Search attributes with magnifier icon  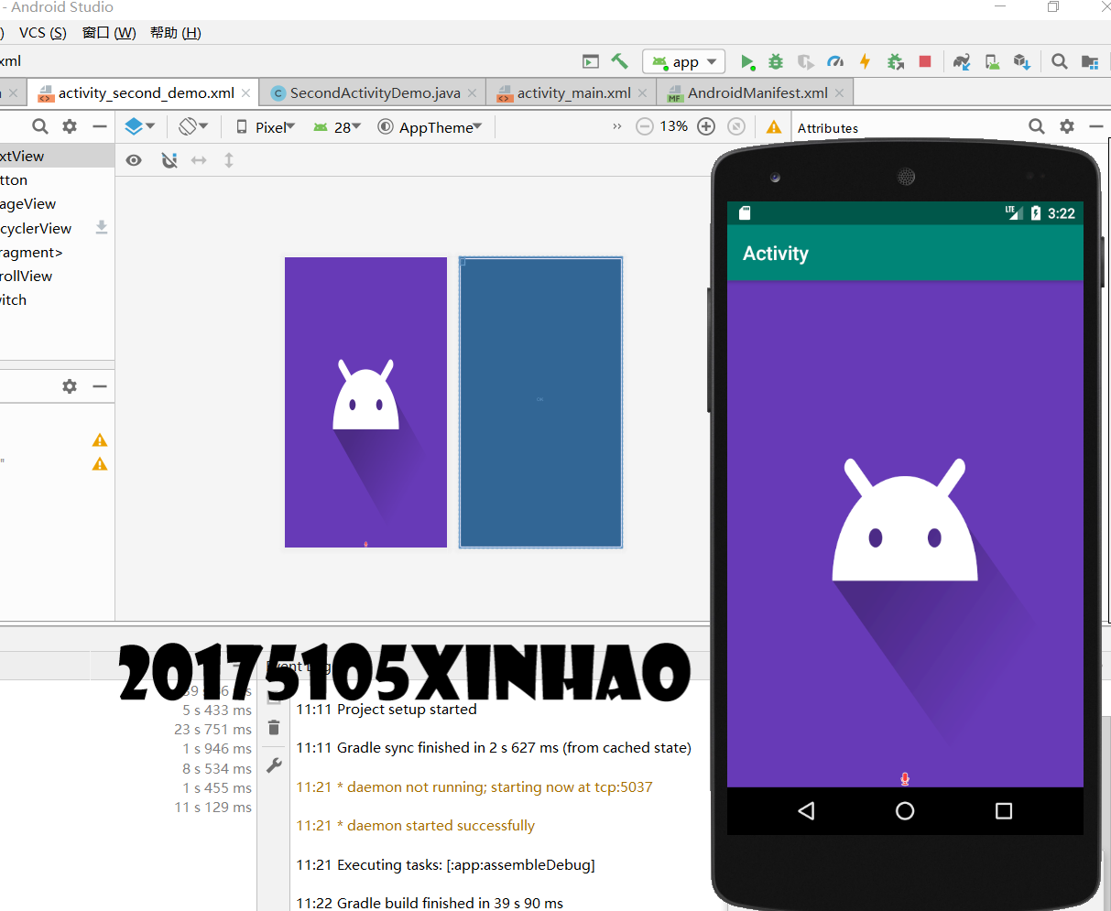coord(1036,126)
